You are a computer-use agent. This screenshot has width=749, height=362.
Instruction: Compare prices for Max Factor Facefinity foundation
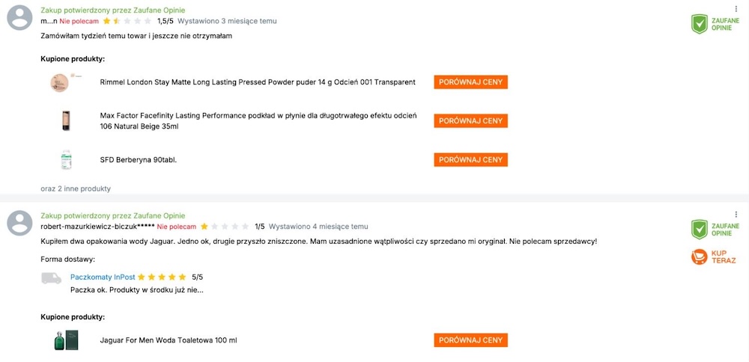[470, 120]
